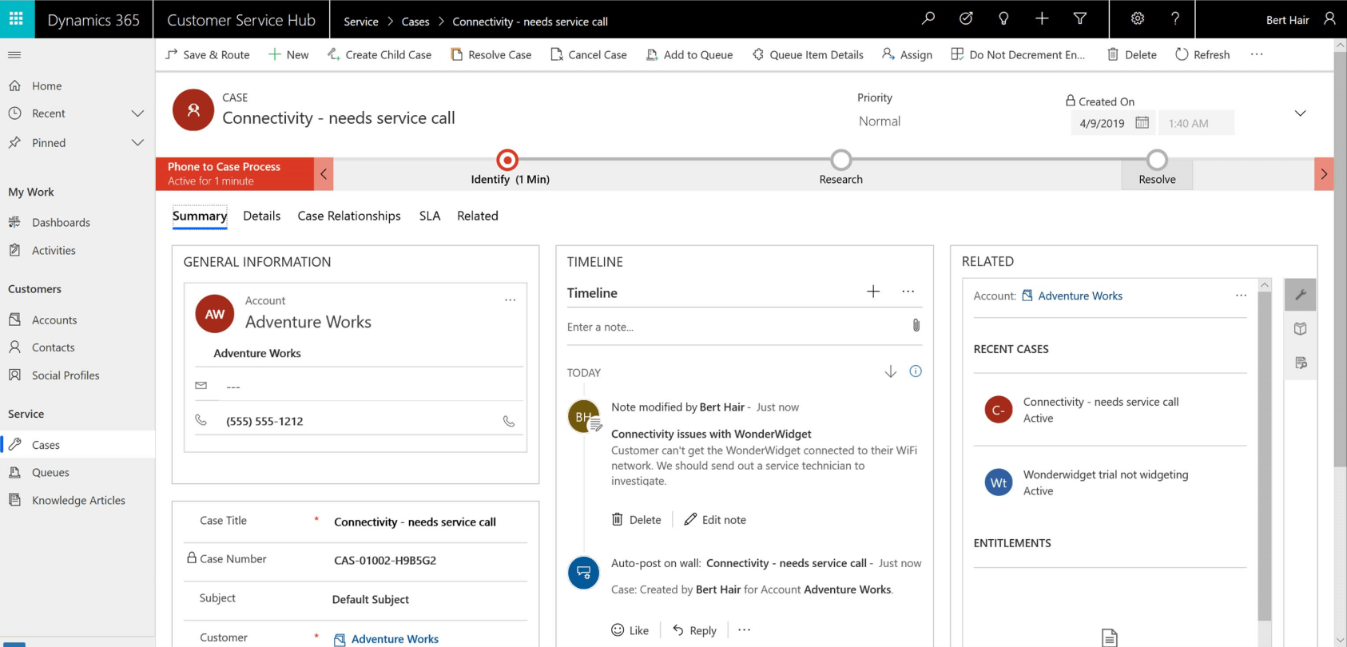Open Timeline more options ellipsis
The width and height of the screenshot is (1347, 647).
point(908,292)
